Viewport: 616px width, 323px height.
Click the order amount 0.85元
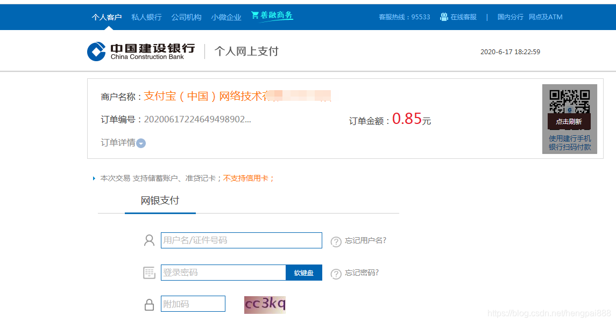click(412, 119)
